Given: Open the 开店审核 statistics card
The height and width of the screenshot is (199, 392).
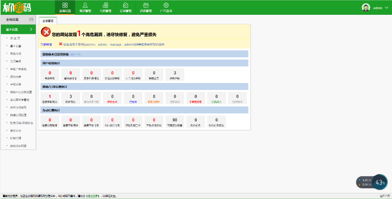Looking at the screenshot, I should point(50,75).
